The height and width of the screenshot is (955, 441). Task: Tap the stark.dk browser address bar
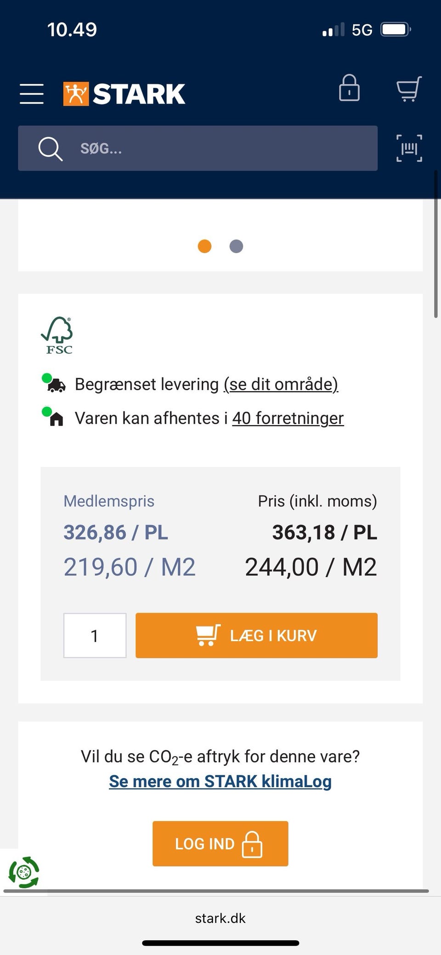220,918
